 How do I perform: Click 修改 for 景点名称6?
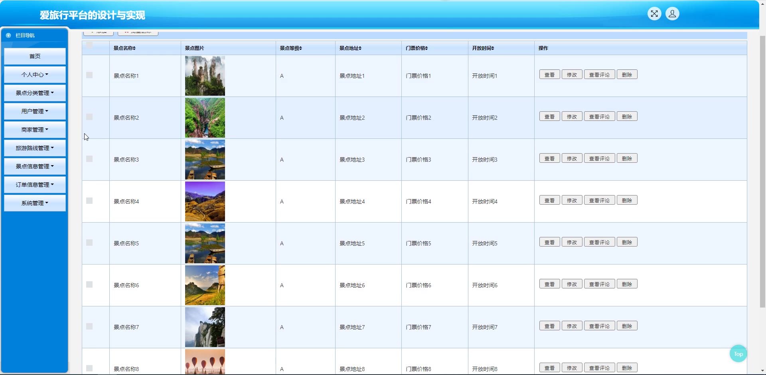coord(572,284)
